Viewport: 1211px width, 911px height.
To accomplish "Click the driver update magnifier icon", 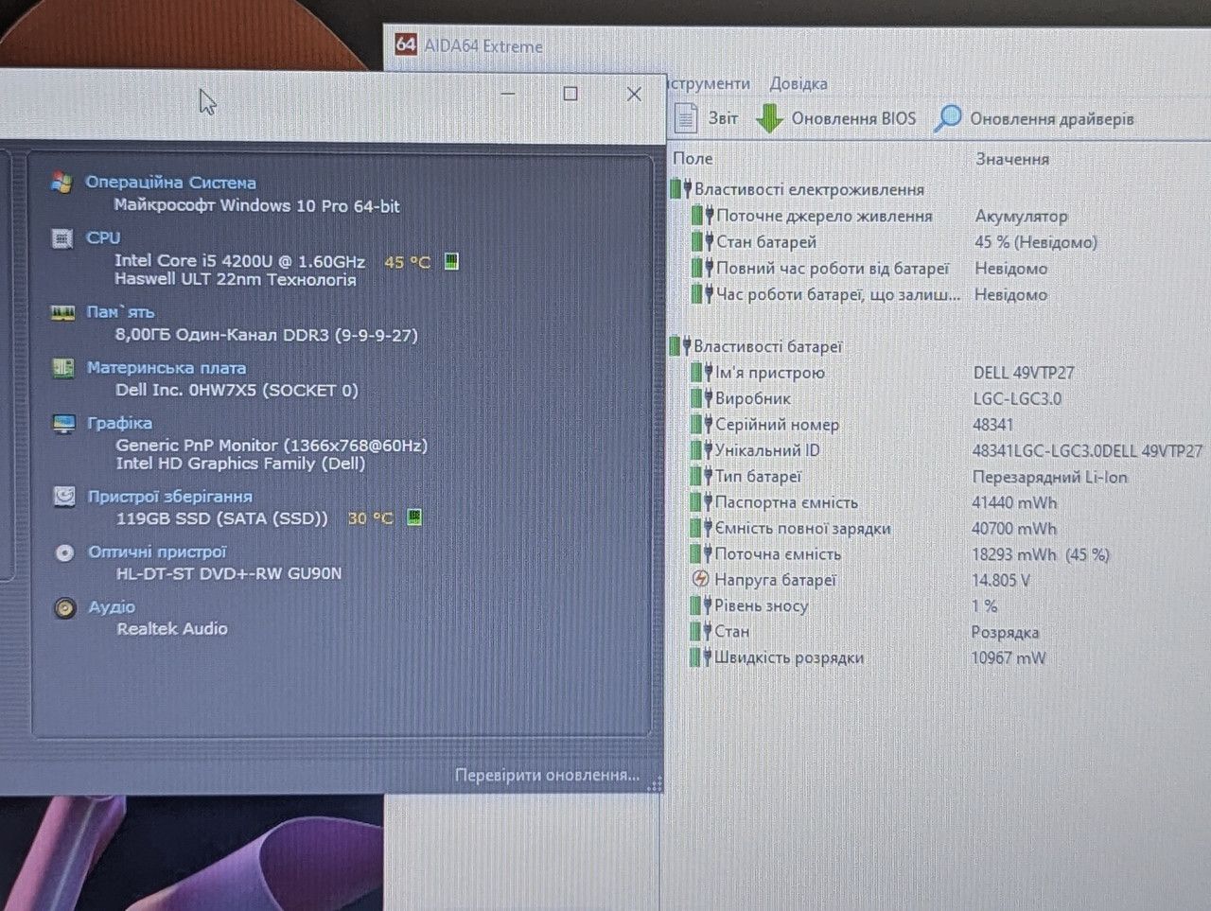I will pyautogui.click(x=947, y=118).
